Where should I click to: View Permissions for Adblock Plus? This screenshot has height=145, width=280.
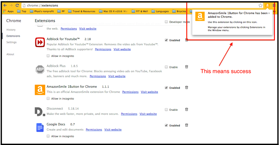[x=98, y=76]
